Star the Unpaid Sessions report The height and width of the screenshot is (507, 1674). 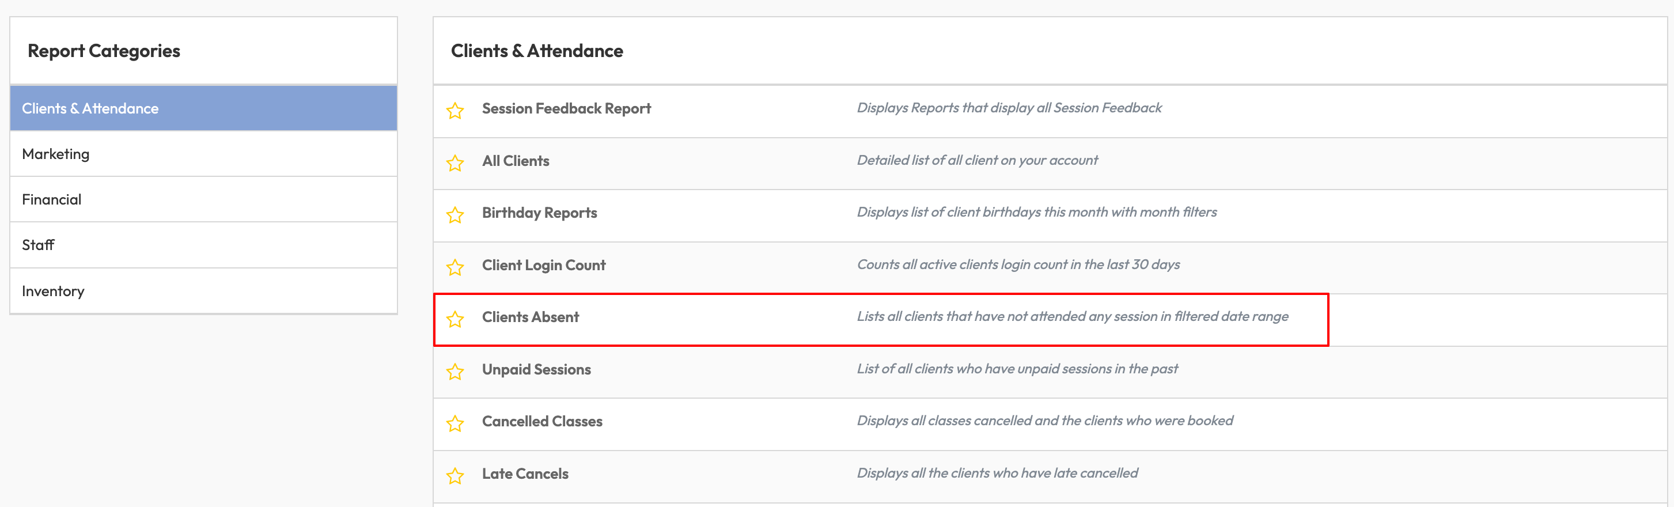click(x=455, y=371)
